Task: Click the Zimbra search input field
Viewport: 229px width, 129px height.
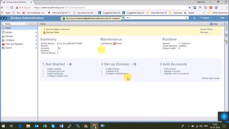Action: click(157, 18)
